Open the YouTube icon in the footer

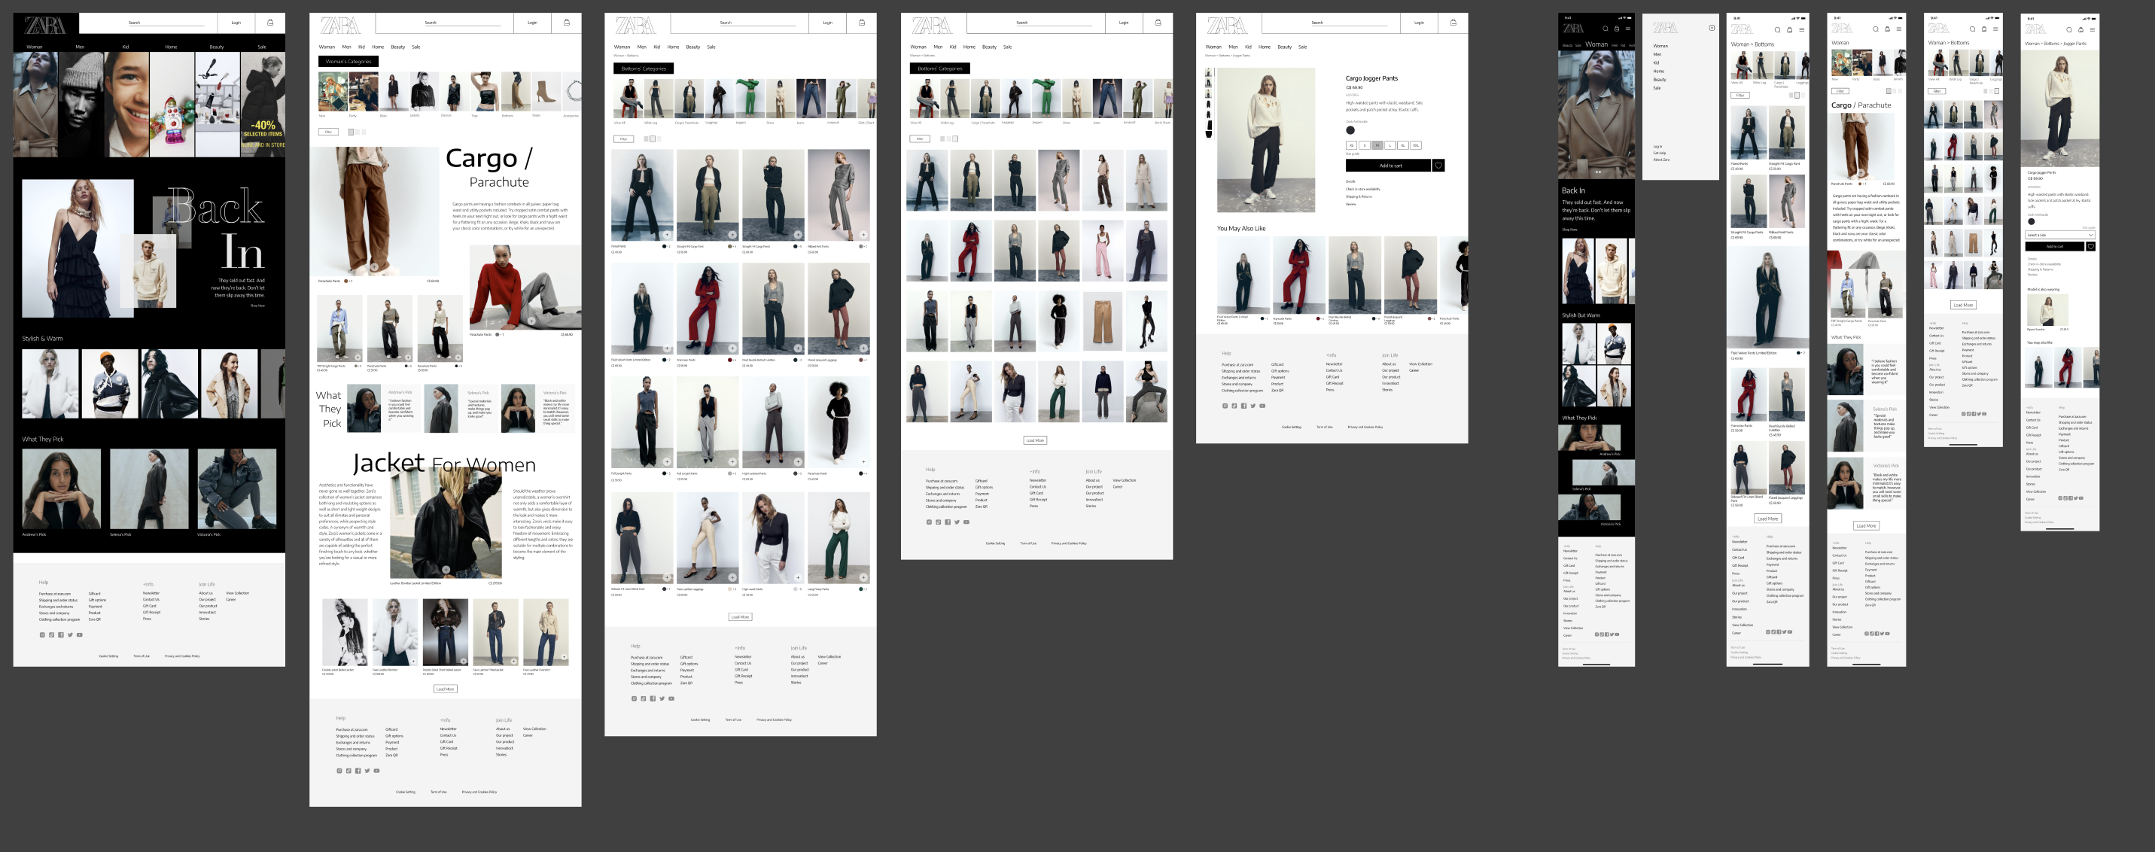[x=80, y=634]
